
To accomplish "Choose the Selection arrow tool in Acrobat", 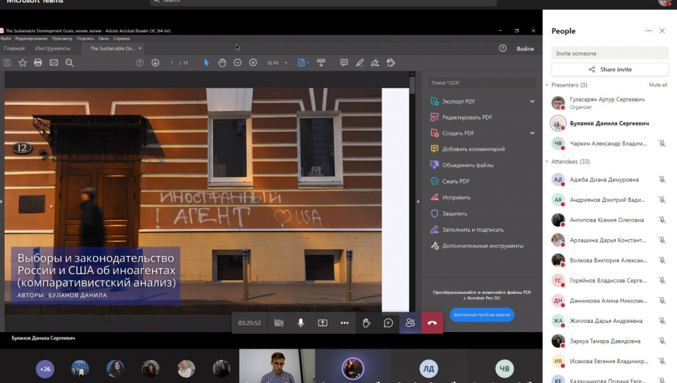I will [x=206, y=63].
